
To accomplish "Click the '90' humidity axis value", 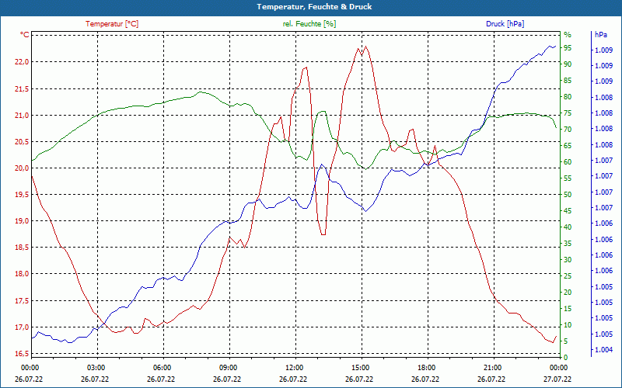I will pyautogui.click(x=568, y=64).
